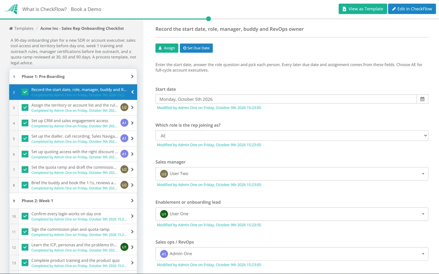Click the Start date input field
This screenshot has width=439, height=274.
[286, 99]
